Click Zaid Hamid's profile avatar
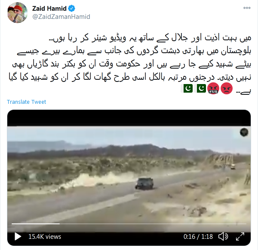This screenshot has width=258, height=250. pyautogui.click(x=18, y=12)
